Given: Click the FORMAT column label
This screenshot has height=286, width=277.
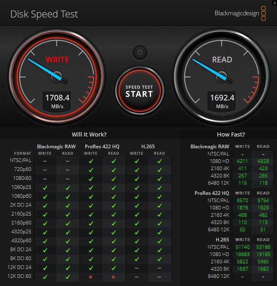Looking at the screenshot, I should [23, 154].
